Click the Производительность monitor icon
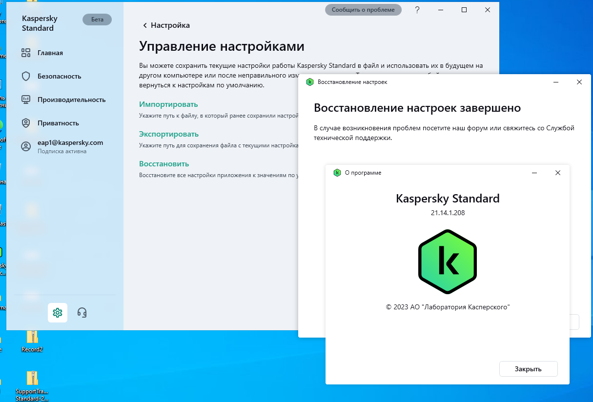 26,100
